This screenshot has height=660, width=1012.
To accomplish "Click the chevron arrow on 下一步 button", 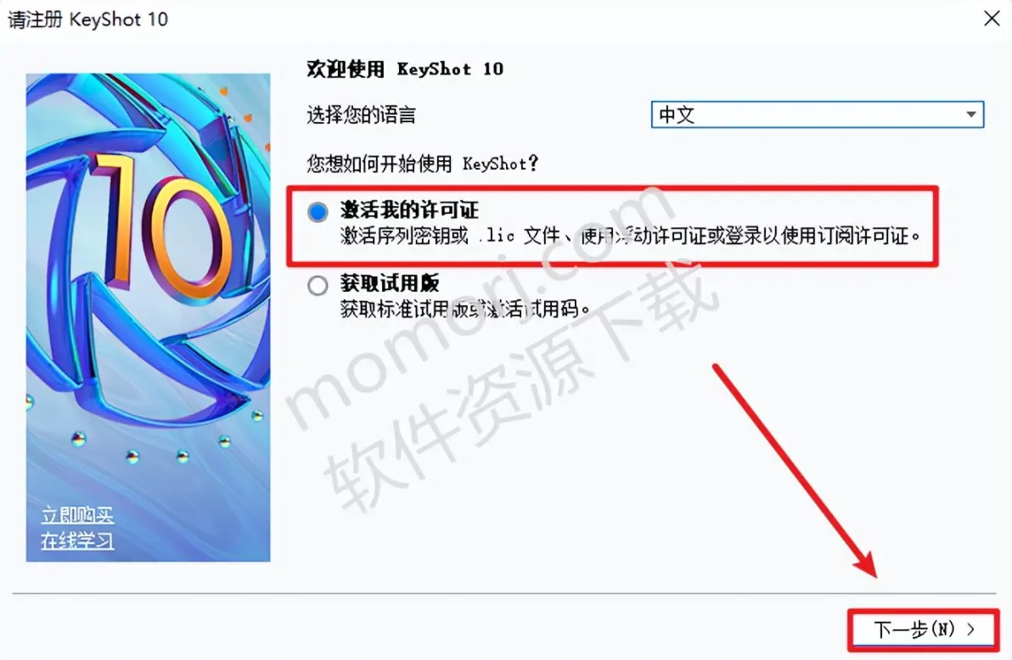I will click(x=970, y=629).
